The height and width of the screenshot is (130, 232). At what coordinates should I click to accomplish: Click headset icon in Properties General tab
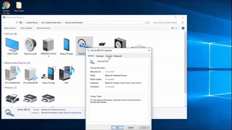[92, 62]
